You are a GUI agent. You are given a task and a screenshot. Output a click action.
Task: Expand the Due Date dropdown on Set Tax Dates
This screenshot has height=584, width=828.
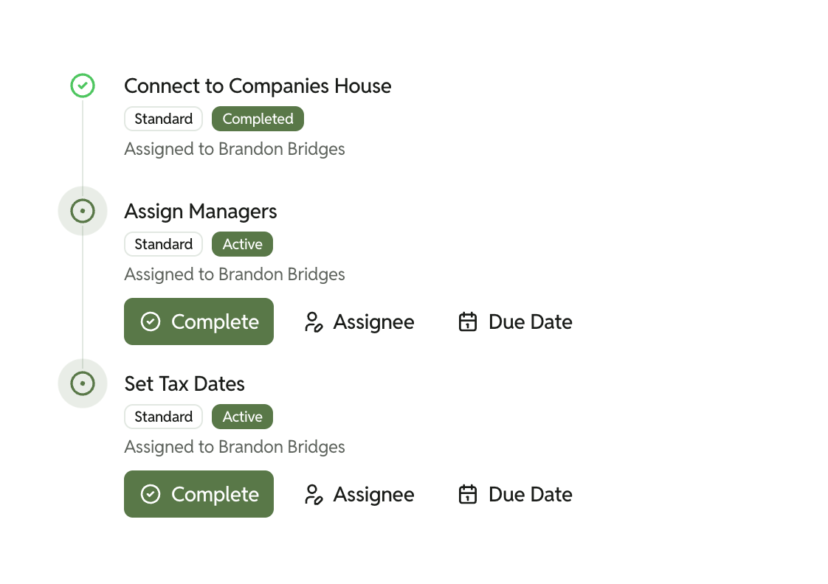pyautogui.click(x=514, y=494)
